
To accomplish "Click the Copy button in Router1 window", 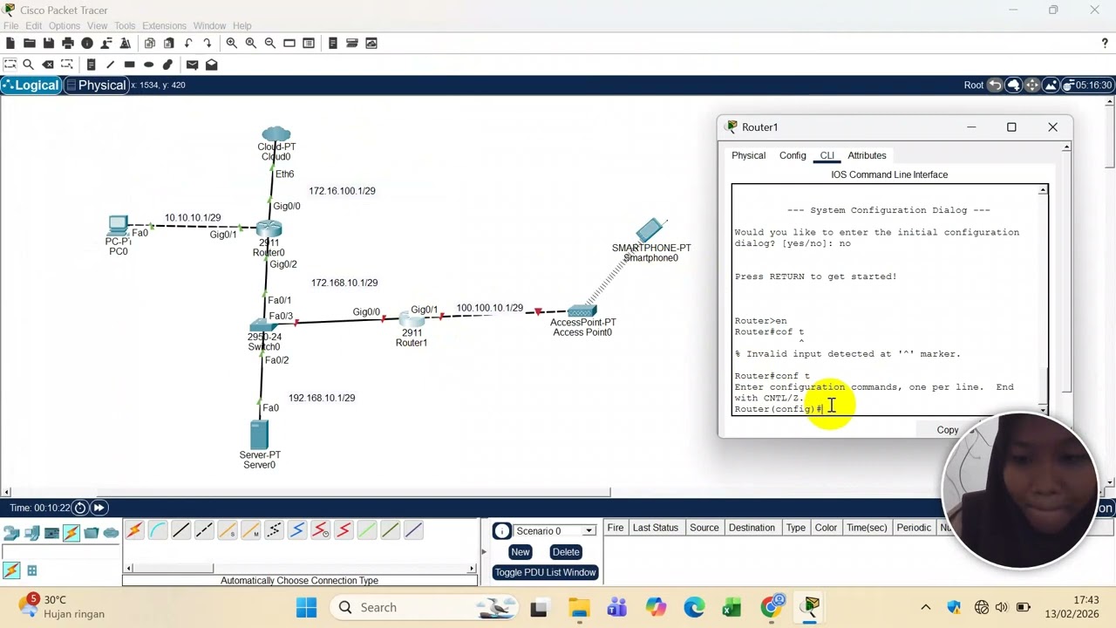I will pyautogui.click(x=948, y=430).
